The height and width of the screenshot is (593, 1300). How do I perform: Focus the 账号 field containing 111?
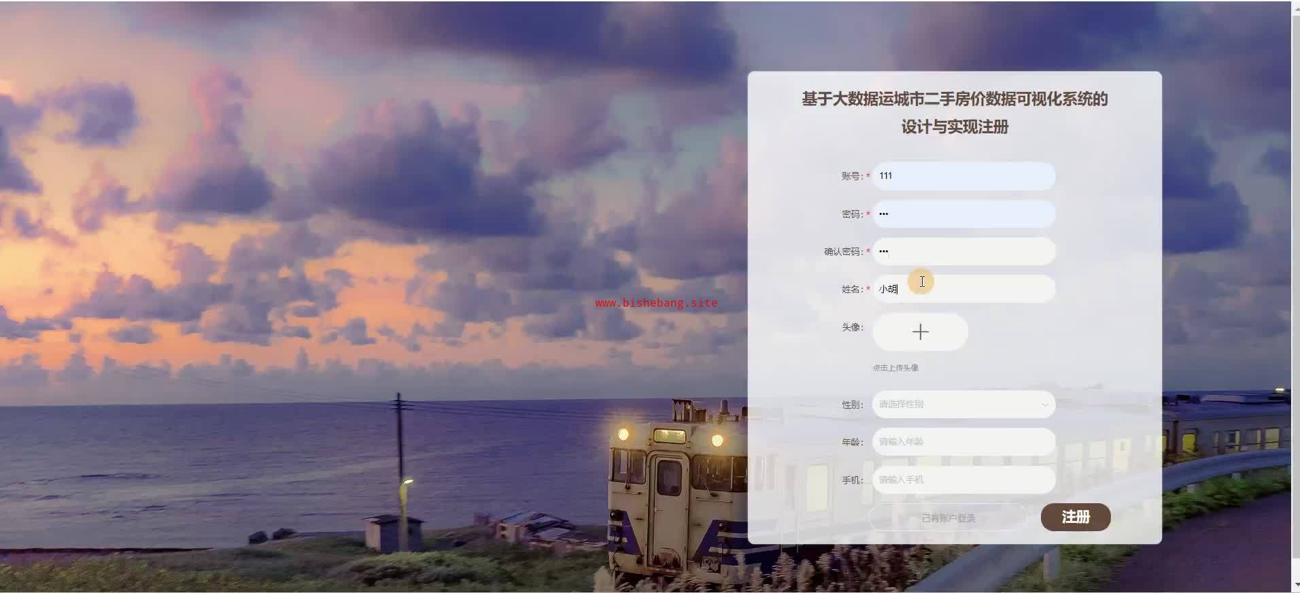coord(964,176)
